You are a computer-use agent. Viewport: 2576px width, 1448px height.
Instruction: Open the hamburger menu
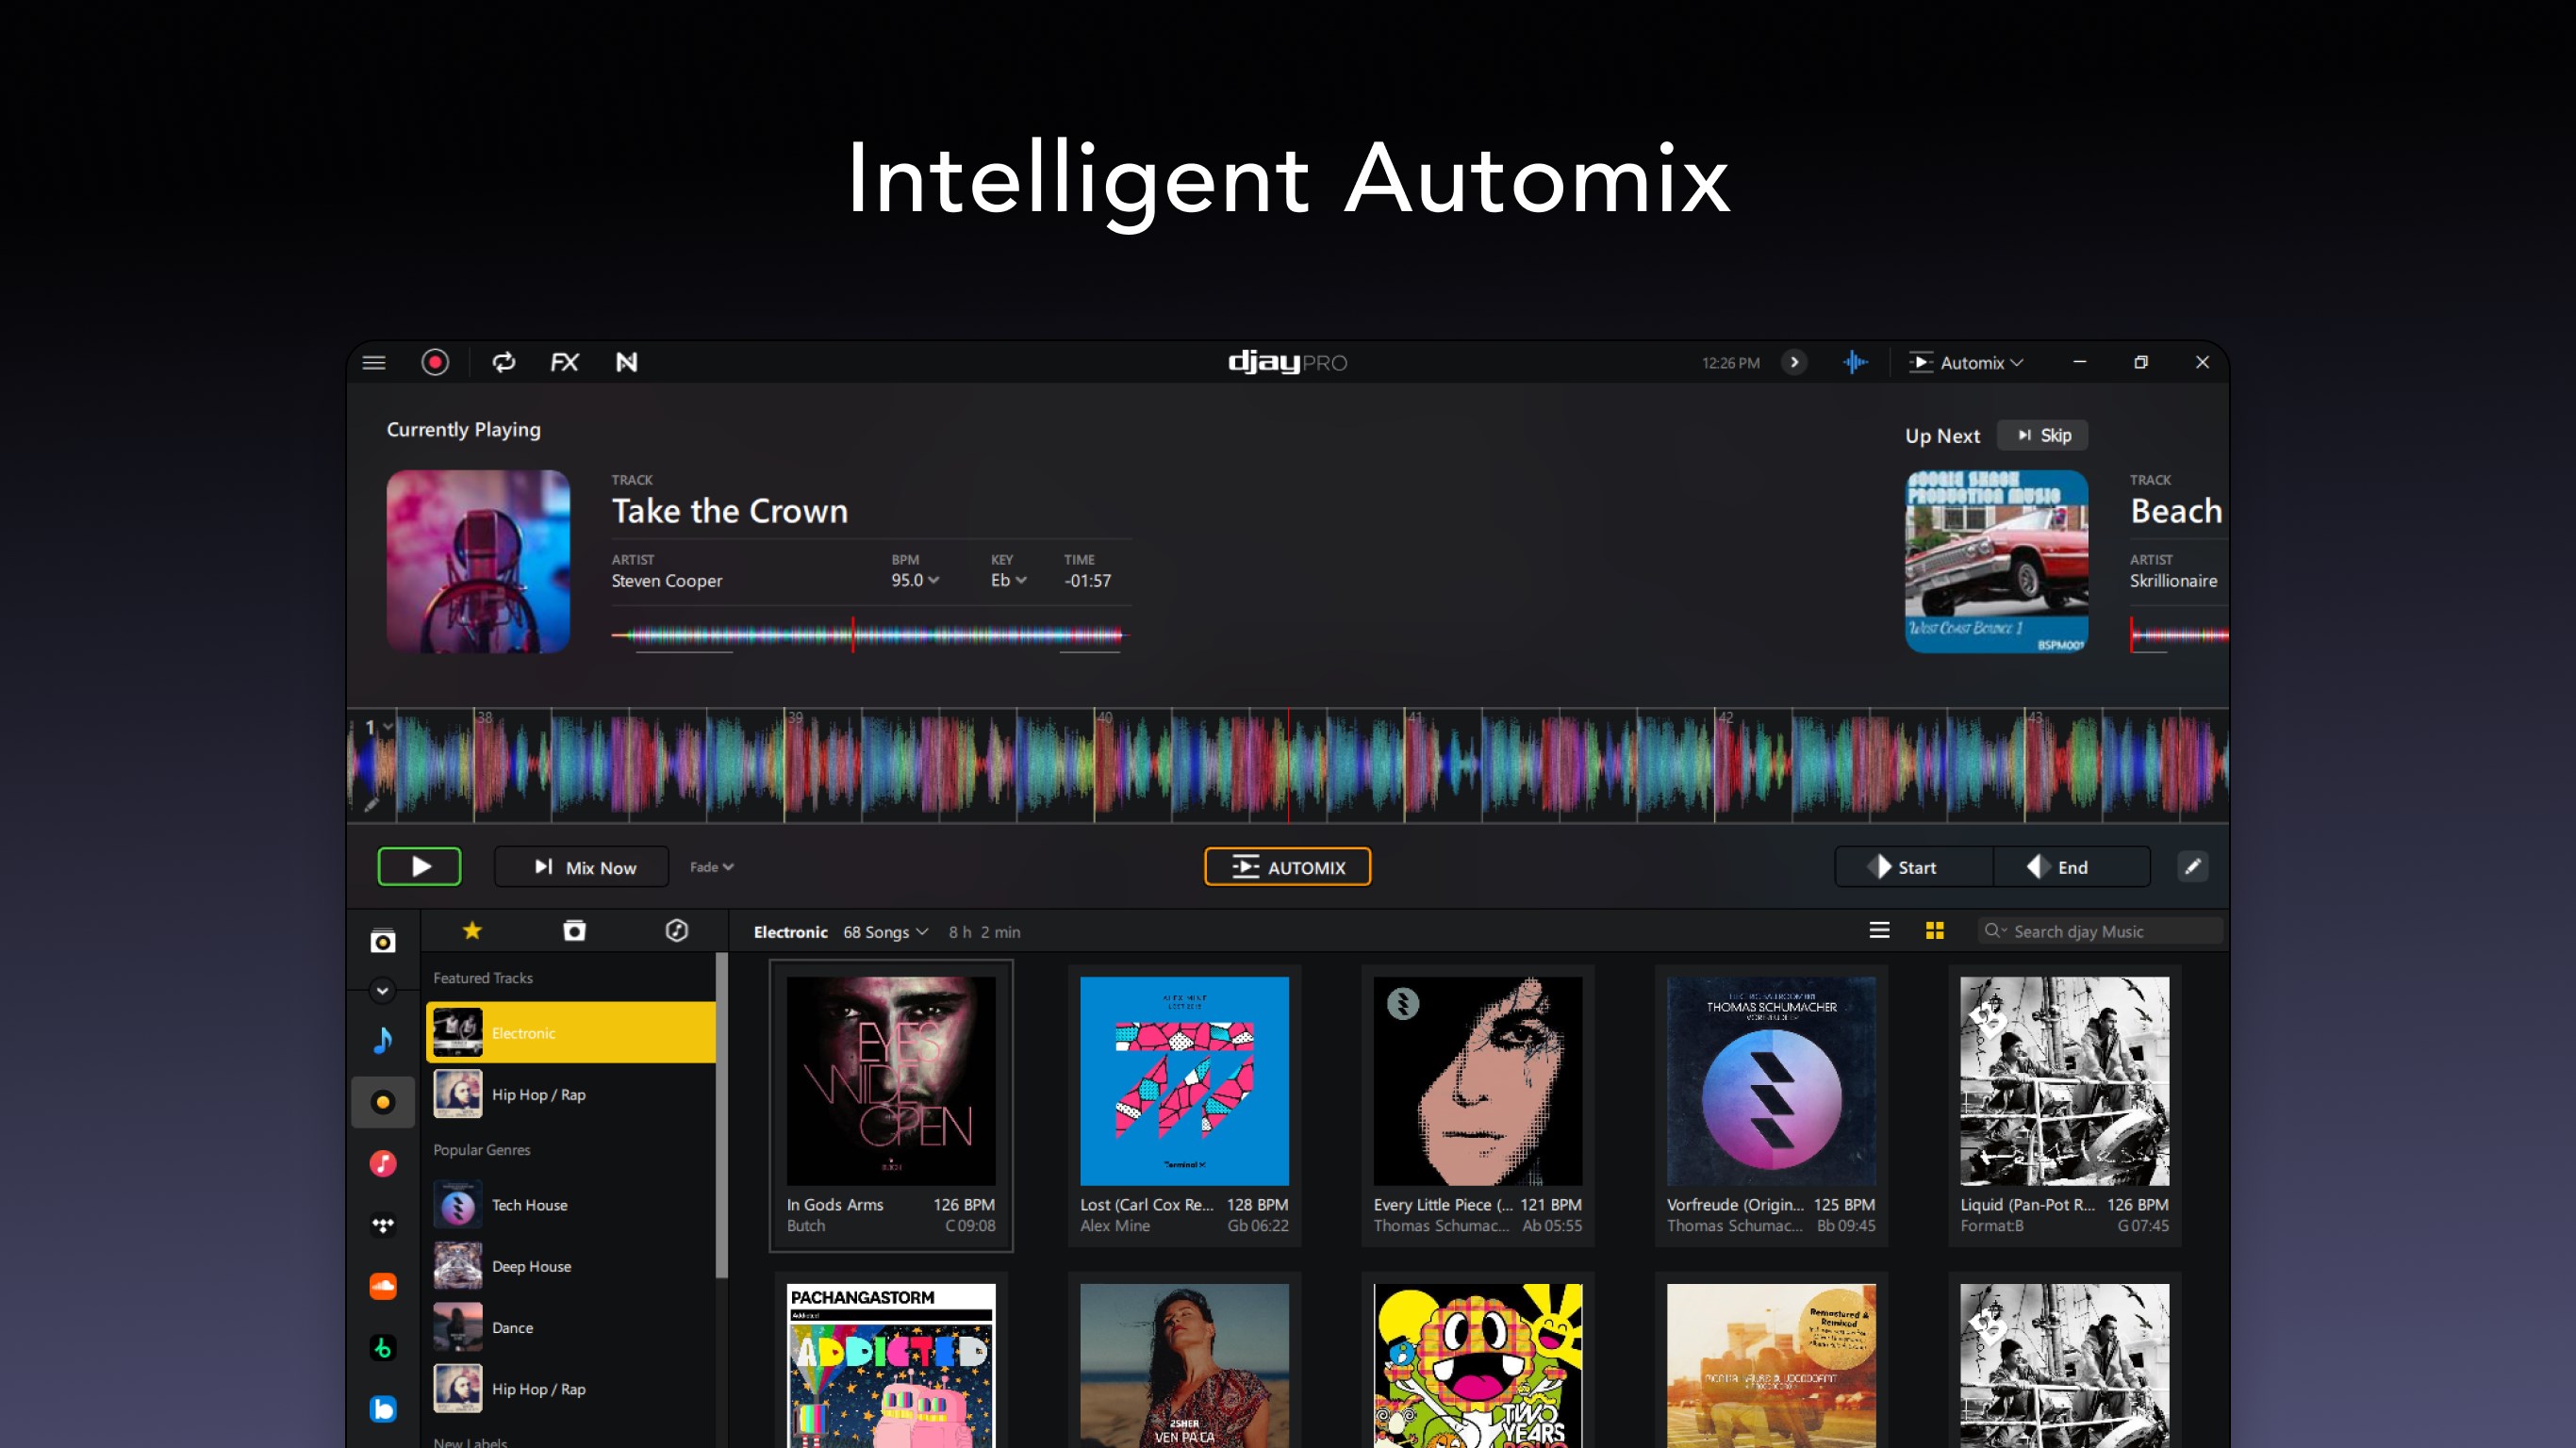coord(374,362)
